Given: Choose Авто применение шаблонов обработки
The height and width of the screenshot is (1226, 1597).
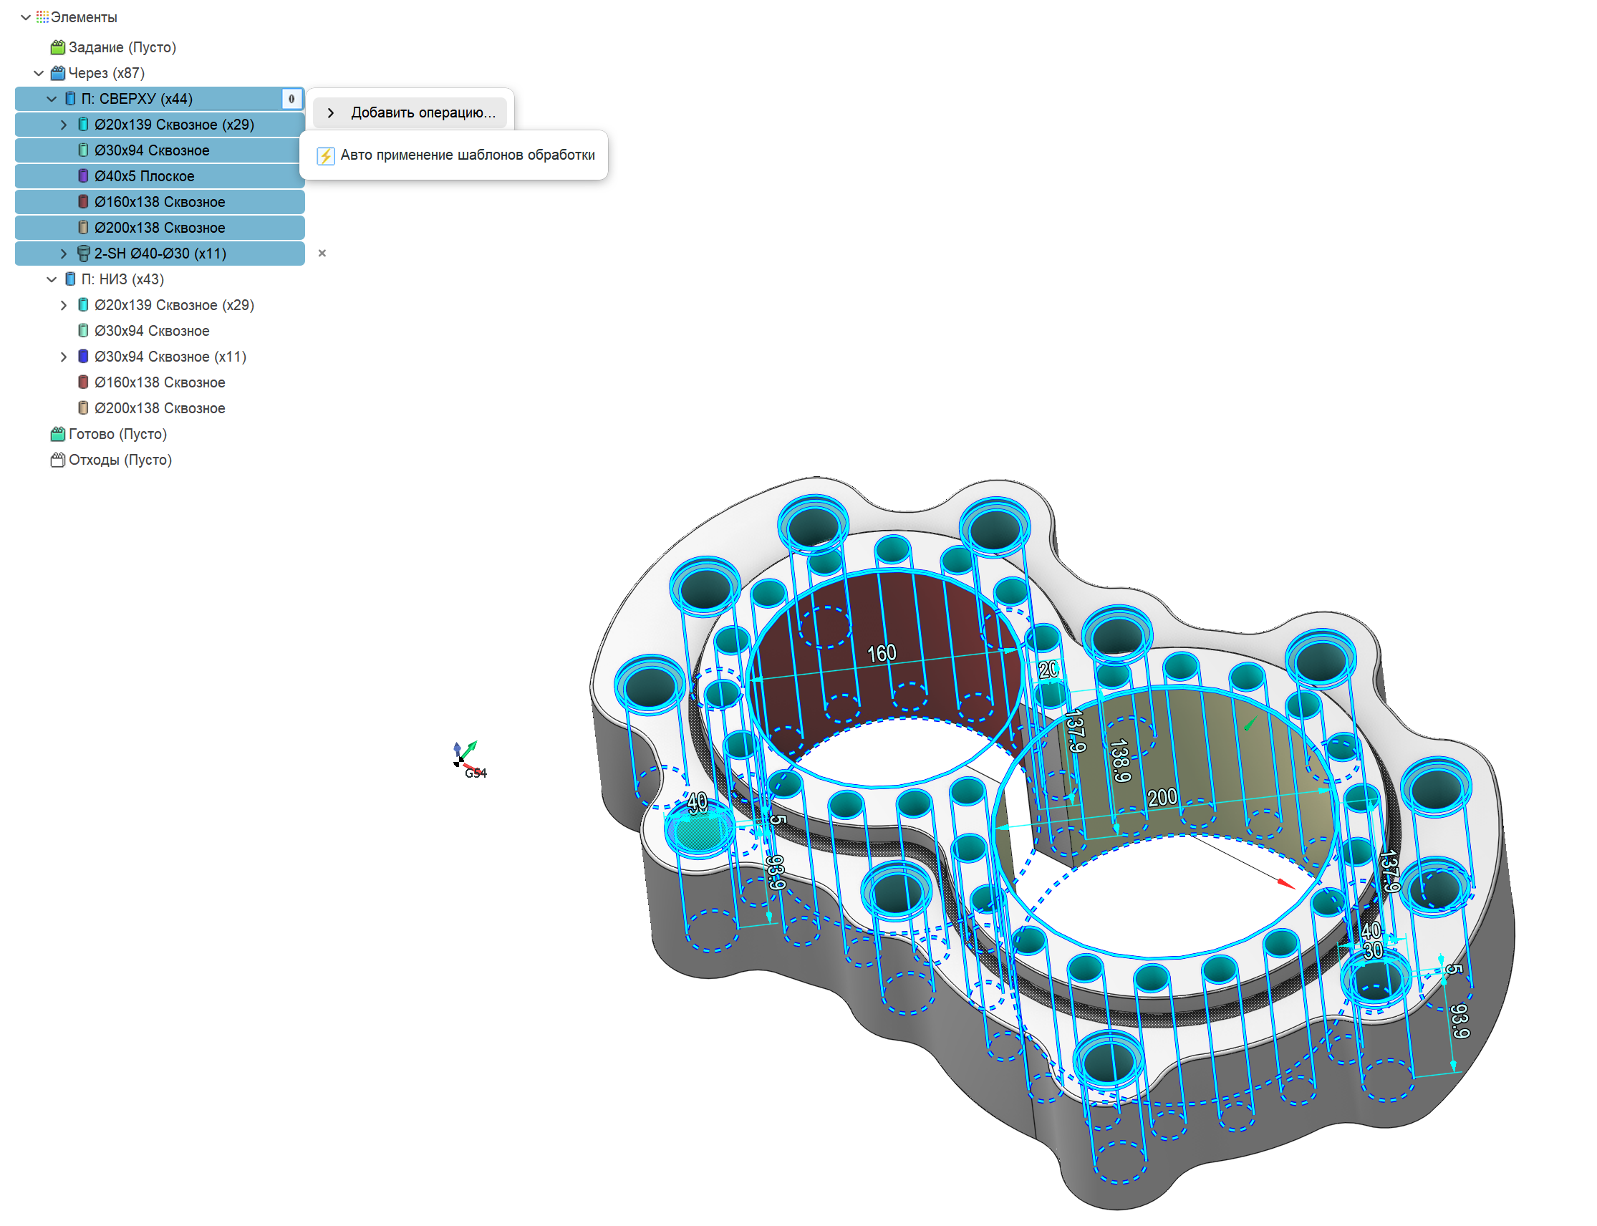Looking at the screenshot, I should pos(467,155).
